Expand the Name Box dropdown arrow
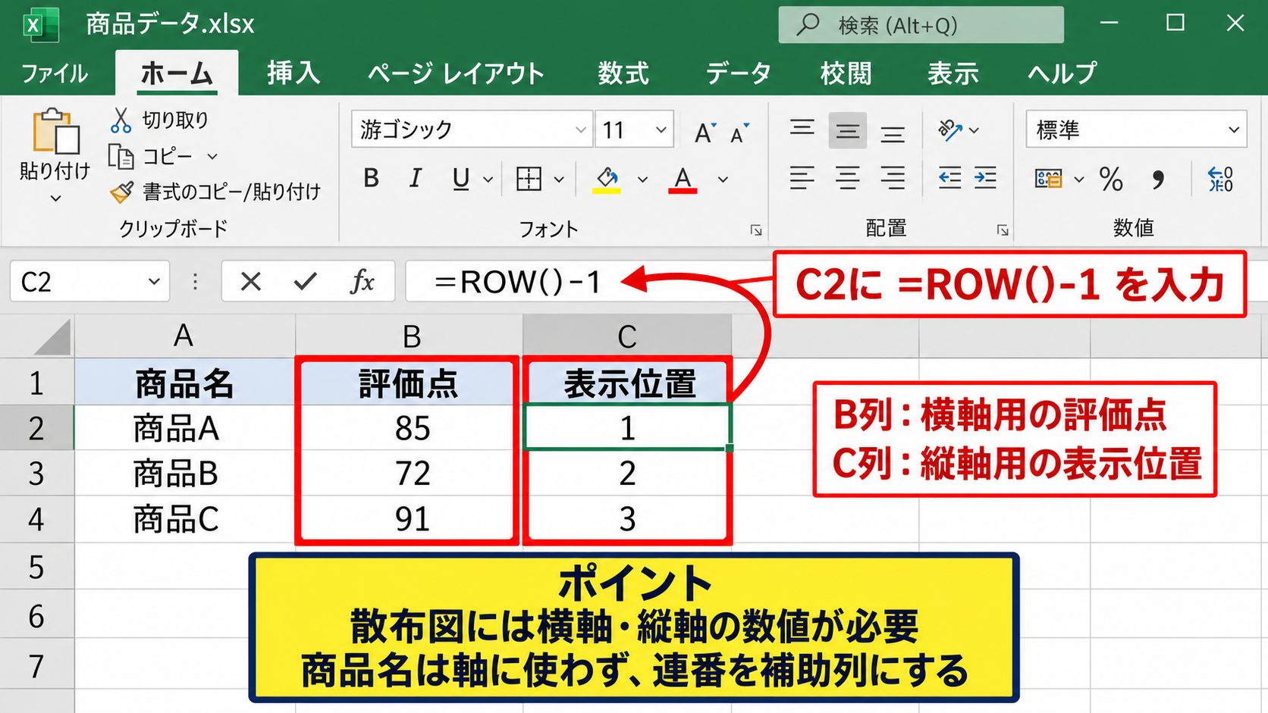The width and height of the screenshot is (1268, 713). [x=154, y=282]
